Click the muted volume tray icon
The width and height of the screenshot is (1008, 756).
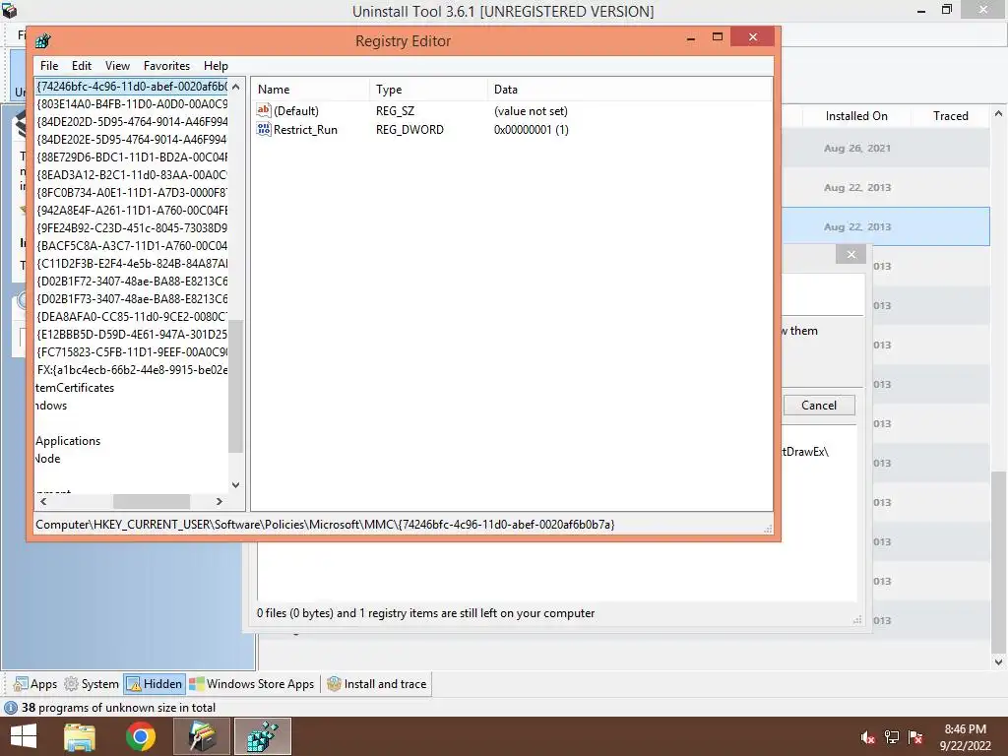point(867,737)
